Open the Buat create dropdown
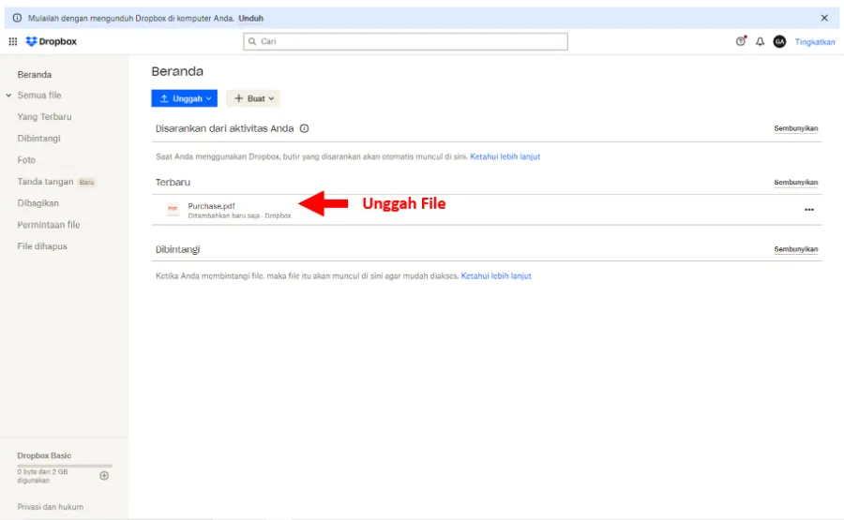Screen dimensions: 844x520 click(x=253, y=98)
